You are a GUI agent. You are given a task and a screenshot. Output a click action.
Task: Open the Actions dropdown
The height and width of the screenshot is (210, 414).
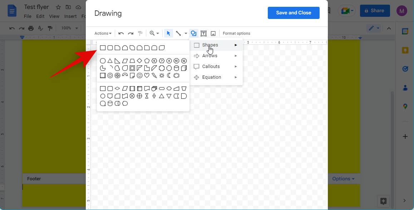tap(103, 33)
